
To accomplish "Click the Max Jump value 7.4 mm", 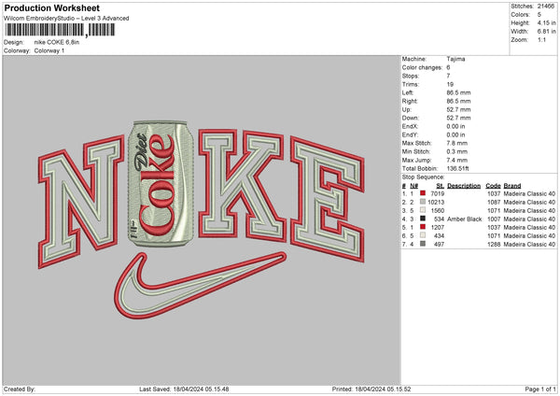I will pyautogui.click(x=456, y=160).
